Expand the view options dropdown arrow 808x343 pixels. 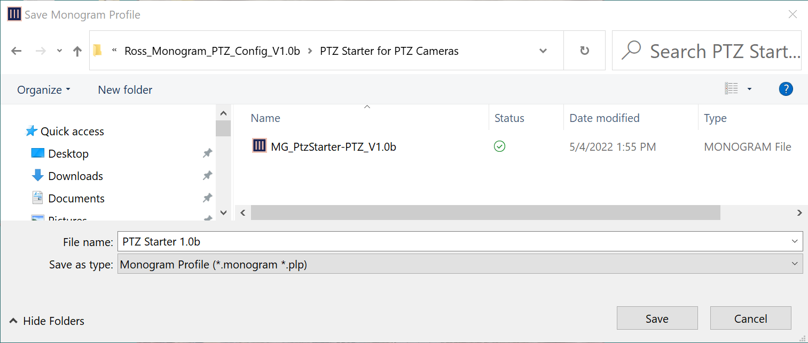point(749,89)
